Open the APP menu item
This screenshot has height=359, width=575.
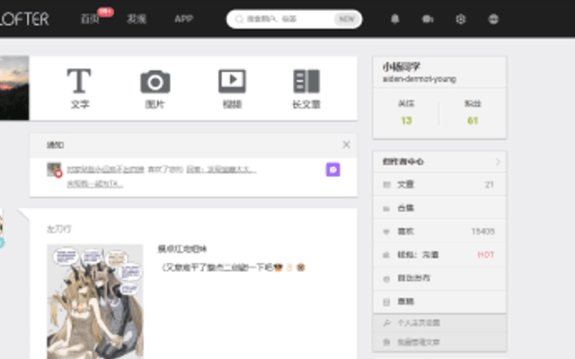click(183, 19)
